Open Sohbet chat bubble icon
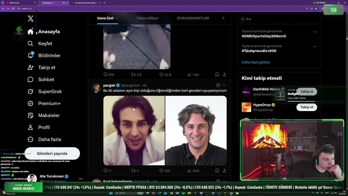The height and width of the screenshot is (196, 348). 30,79
